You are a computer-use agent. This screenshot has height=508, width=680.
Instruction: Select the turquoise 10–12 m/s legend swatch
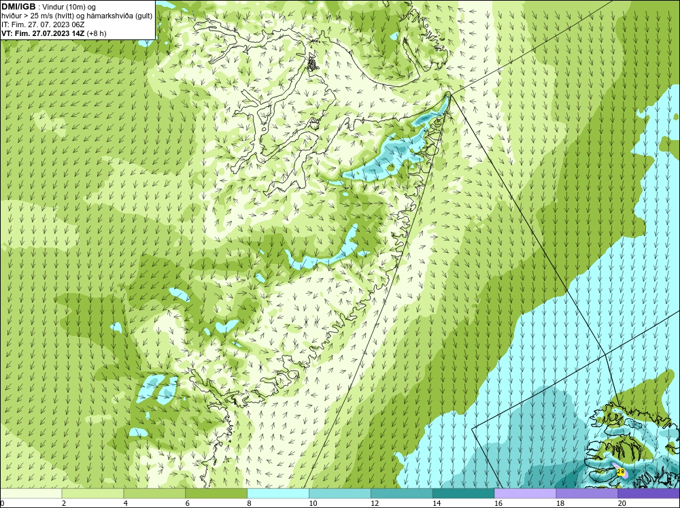pyautogui.click(x=340, y=494)
